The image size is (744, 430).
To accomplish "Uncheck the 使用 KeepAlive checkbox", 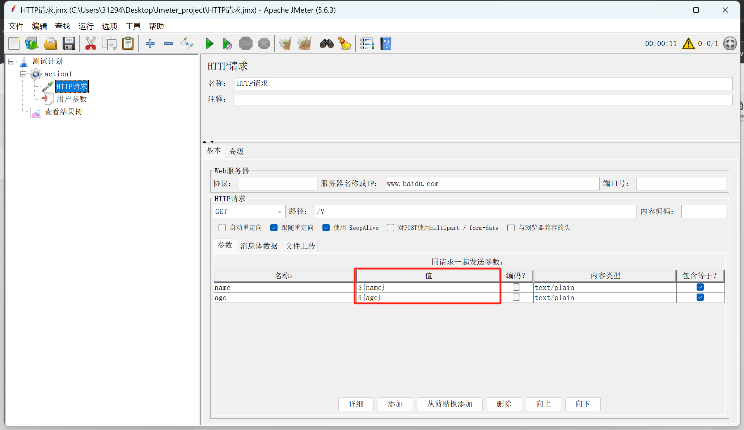I will 326,228.
